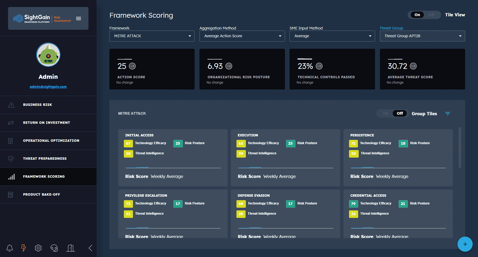Click the orange lightning bolt icon
This screenshot has height=257, width=478.
coord(24,248)
